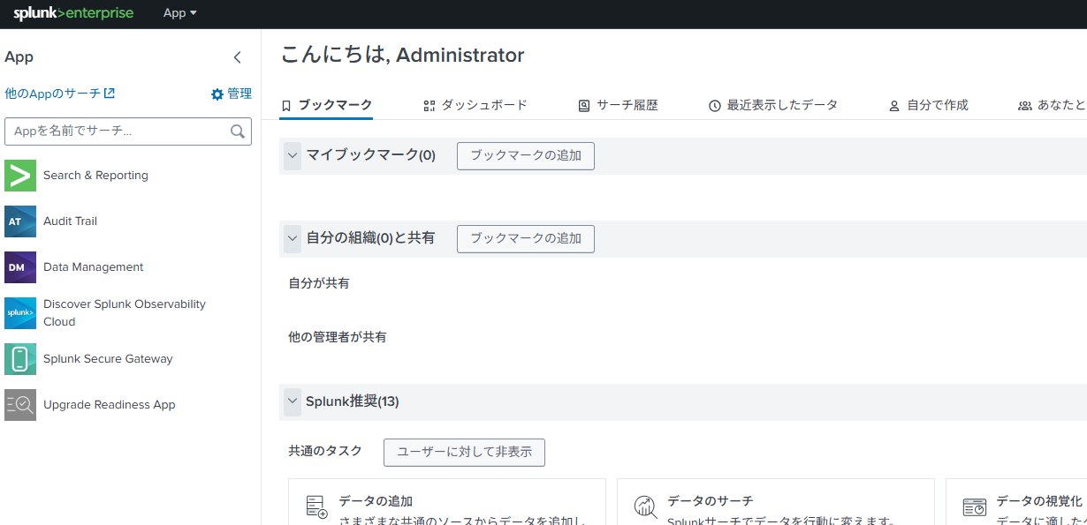Open the Splunk Secure Gateway phone icon
The width and height of the screenshot is (1087, 525).
[x=20, y=359]
